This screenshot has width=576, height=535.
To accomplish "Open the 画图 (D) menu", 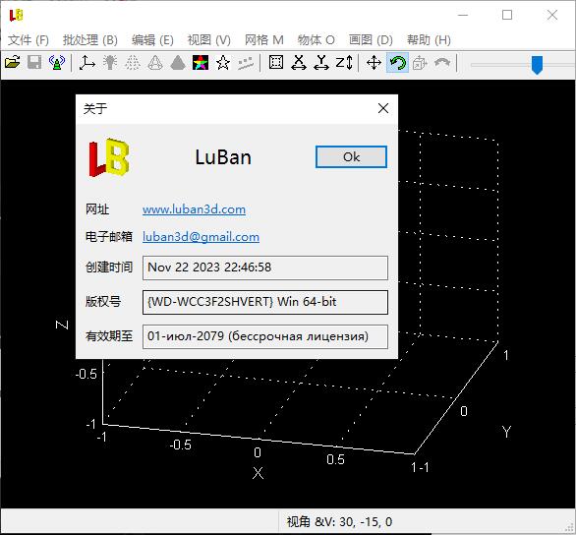I will click(x=371, y=39).
